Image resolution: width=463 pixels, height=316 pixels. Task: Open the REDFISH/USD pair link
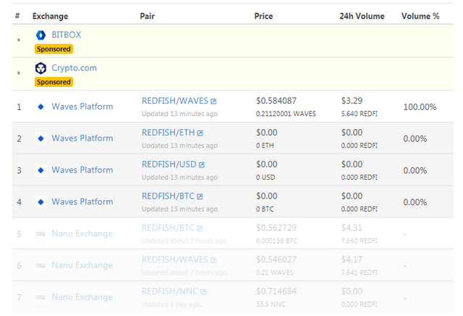click(x=169, y=165)
